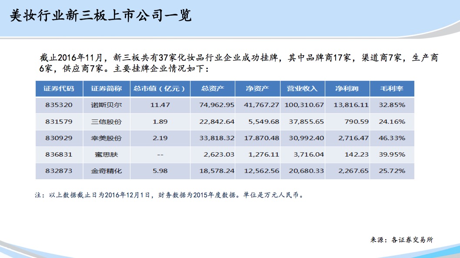This screenshot has width=460, height=258.
Task: Select security code 831579
Action: point(59,121)
